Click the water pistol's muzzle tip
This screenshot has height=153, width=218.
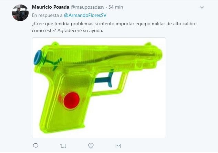click(x=159, y=54)
